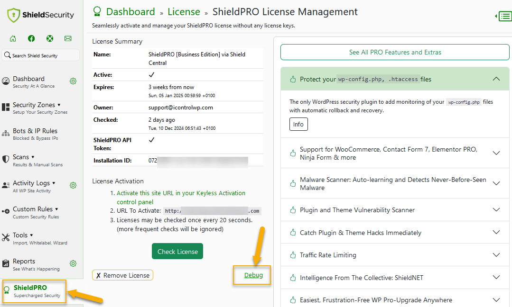512x307 pixels.
Task: Open the home icon link
Action: tap(13, 38)
